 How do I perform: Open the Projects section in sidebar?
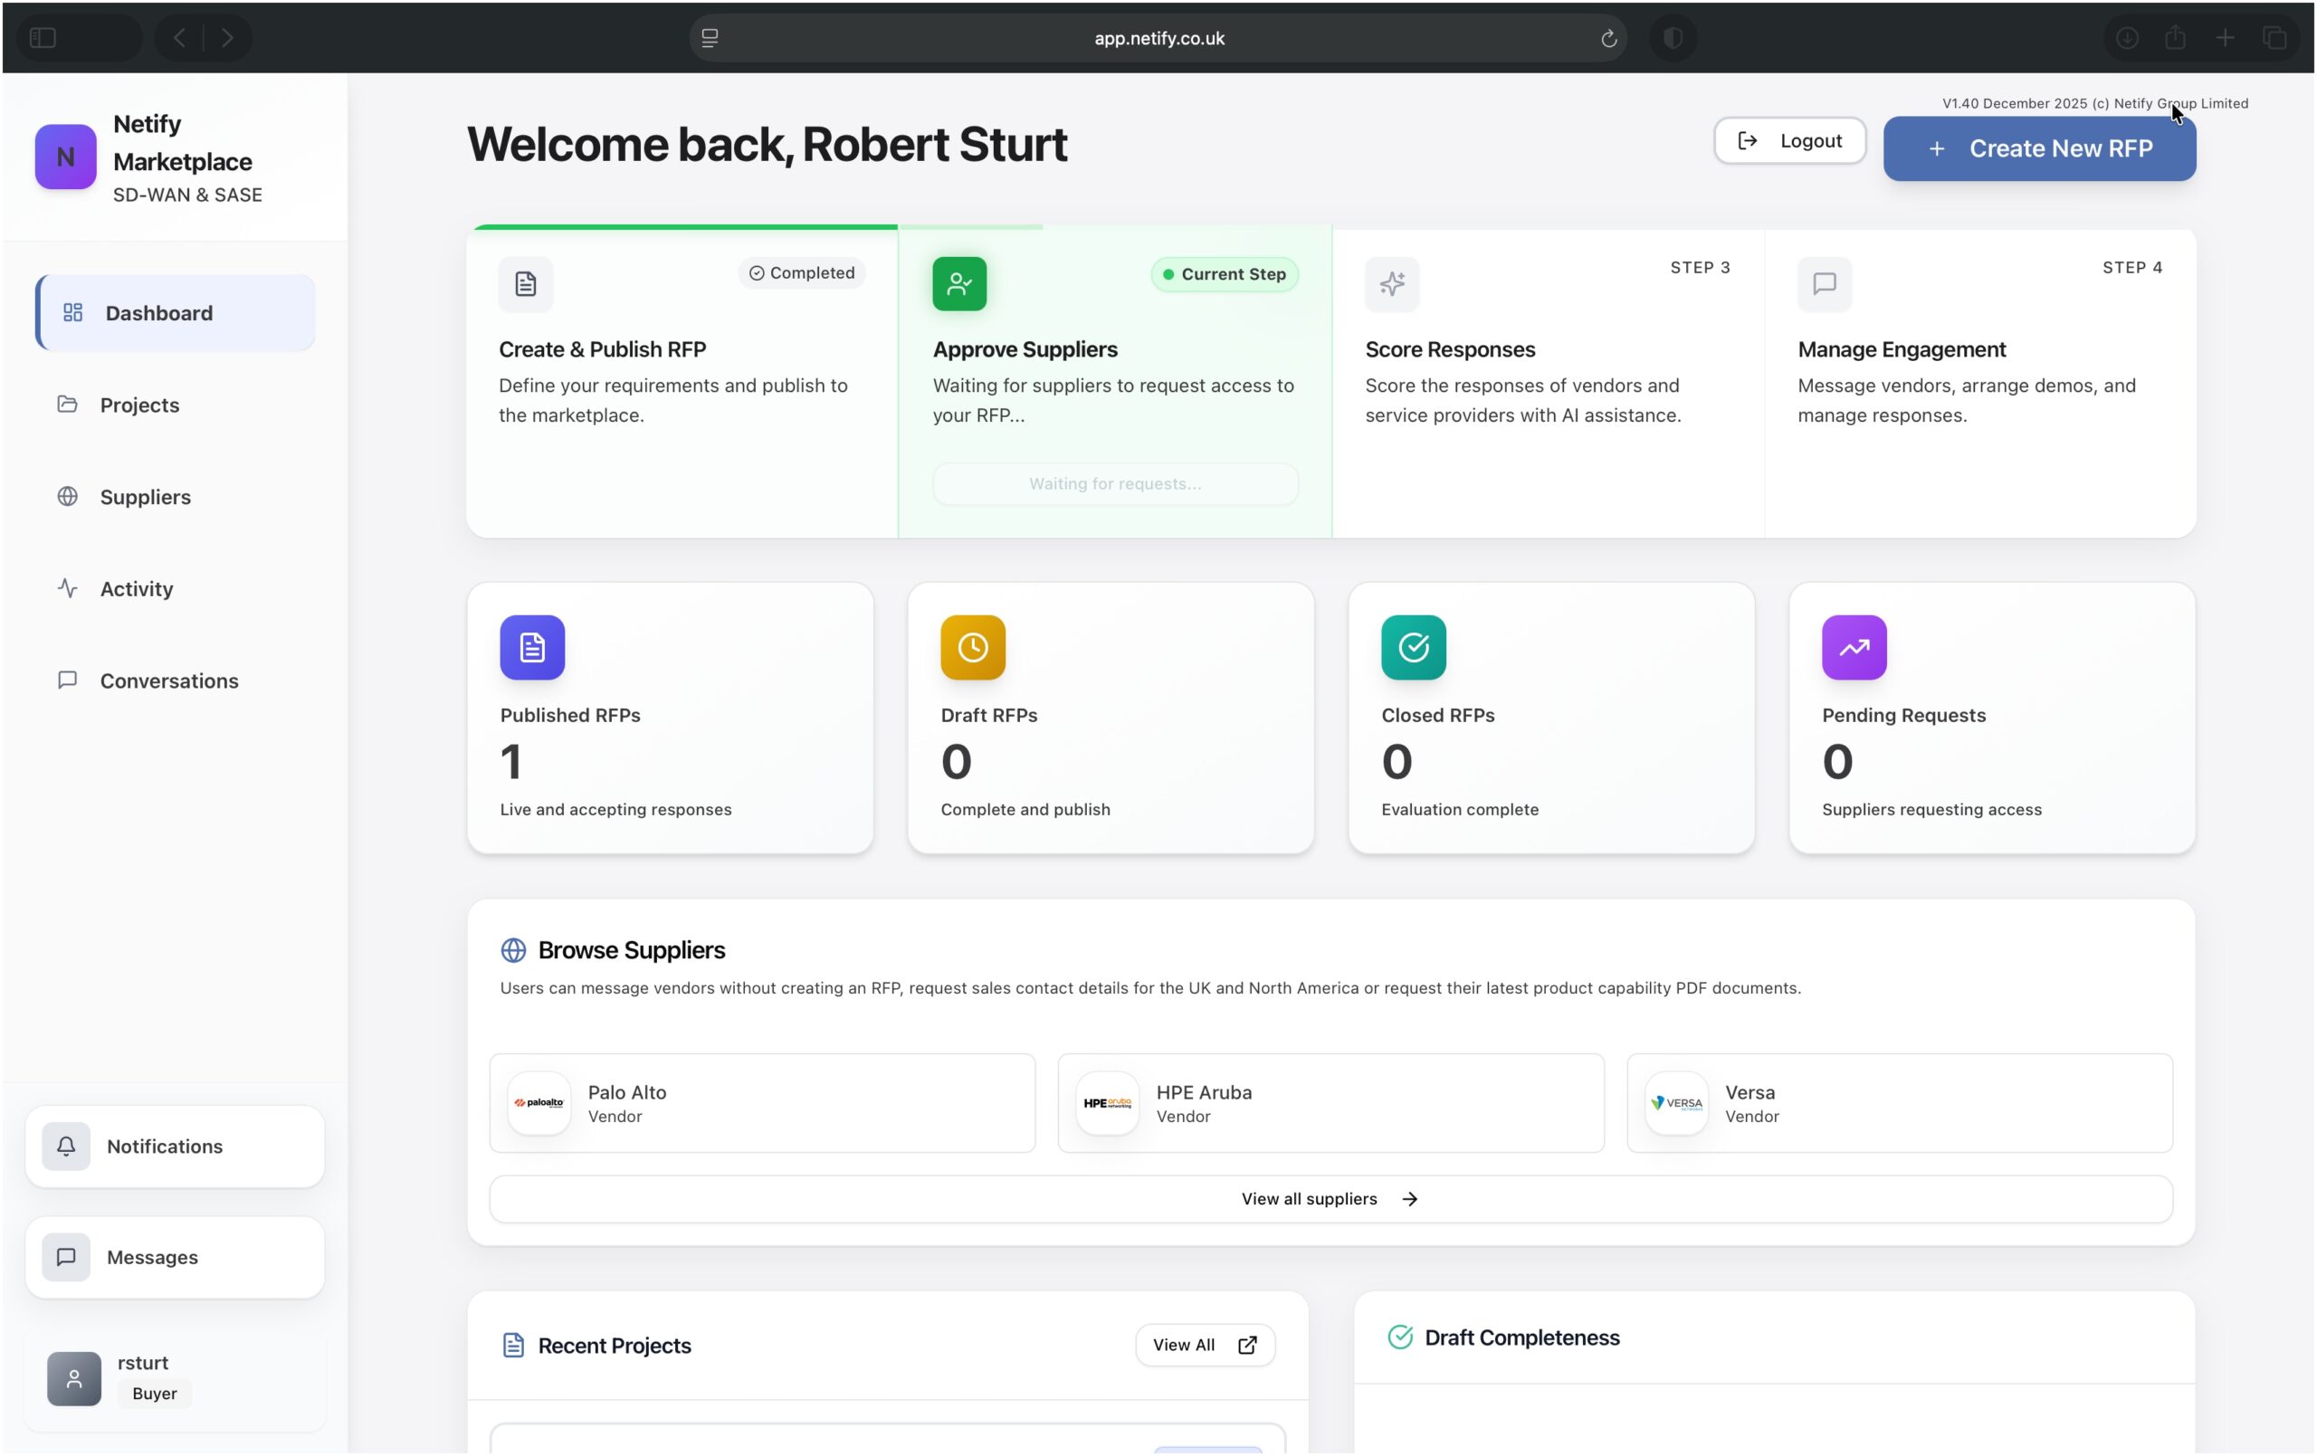click(139, 404)
